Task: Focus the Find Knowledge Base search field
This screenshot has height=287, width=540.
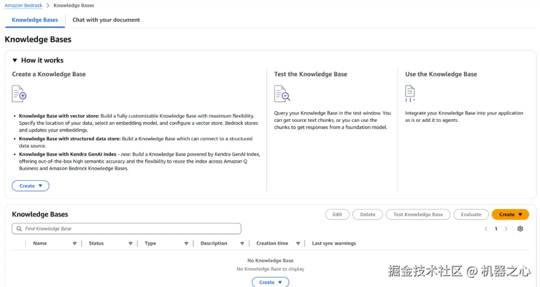Action: point(126,229)
